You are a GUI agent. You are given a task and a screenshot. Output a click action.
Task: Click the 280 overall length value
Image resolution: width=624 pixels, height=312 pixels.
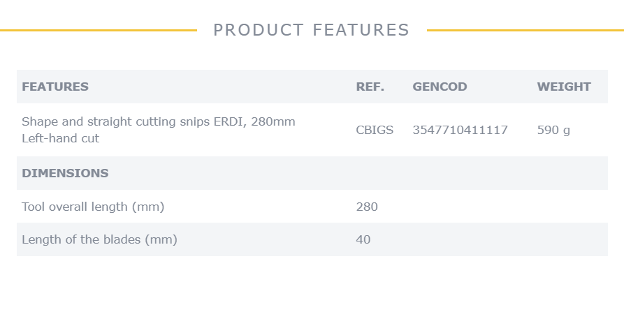point(367,207)
